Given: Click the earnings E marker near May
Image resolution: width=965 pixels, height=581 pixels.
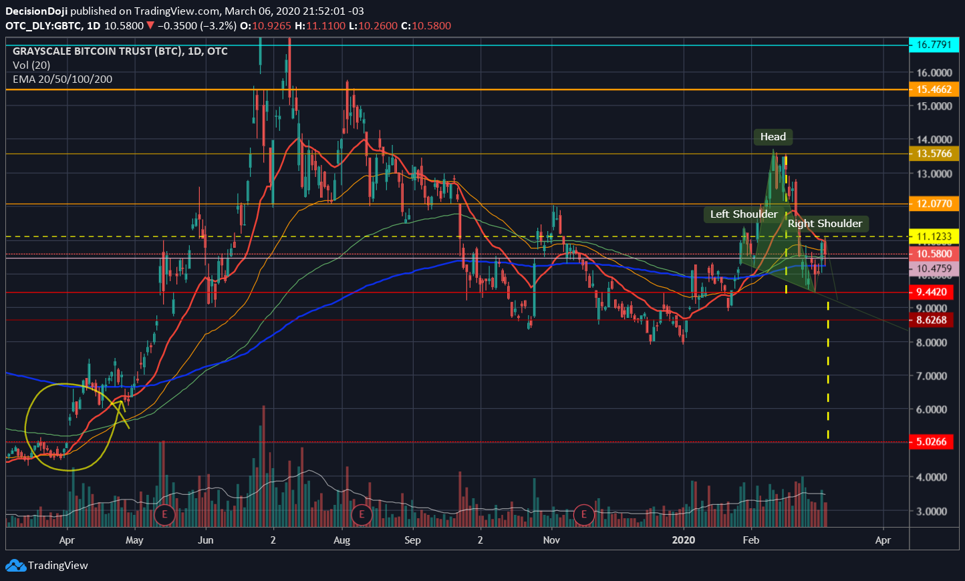Looking at the screenshot, I should coord(164,514).
